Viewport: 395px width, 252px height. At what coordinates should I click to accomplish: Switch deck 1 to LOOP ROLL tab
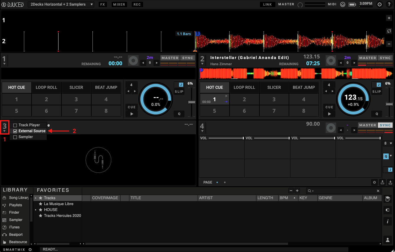tap(46, 88)
